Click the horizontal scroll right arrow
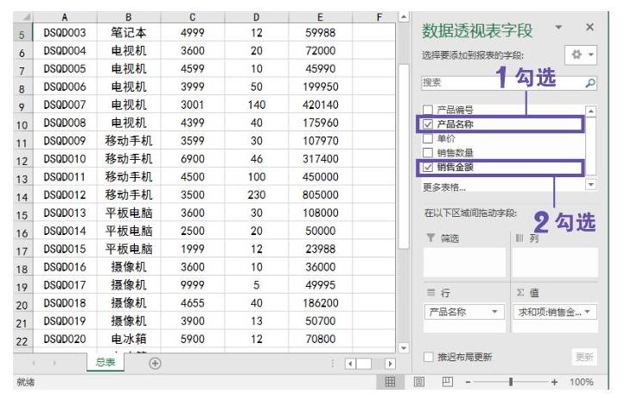Image resolution: width=631 pixels, height=407 pixels. click(x=390, y=364)
